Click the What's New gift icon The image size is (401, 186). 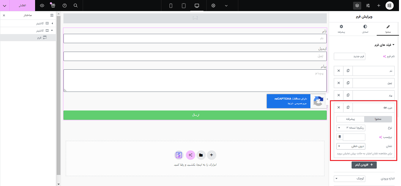(x=53, y=5)
